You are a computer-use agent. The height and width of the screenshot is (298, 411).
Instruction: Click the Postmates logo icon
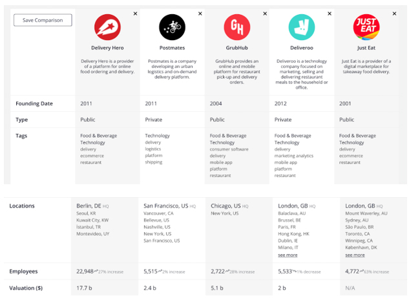(x=172, y=28)
